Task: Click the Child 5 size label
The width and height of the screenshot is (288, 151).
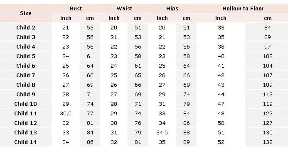Action: tap(26, 56)
